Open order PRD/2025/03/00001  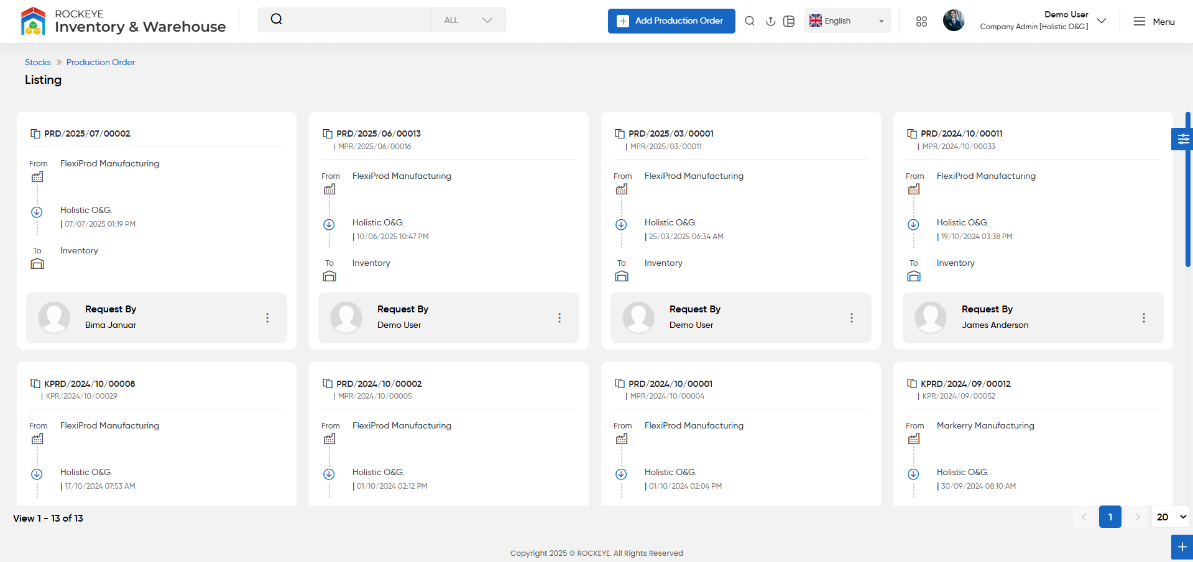click(x=671, y=134)
